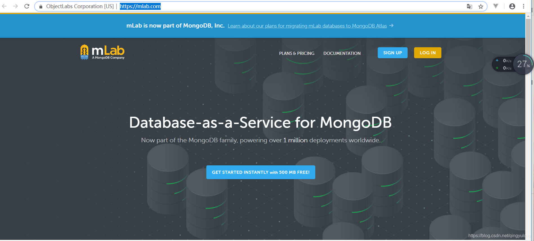Bookmark this page with star icon
534x241 pixels.
[481, 6]
